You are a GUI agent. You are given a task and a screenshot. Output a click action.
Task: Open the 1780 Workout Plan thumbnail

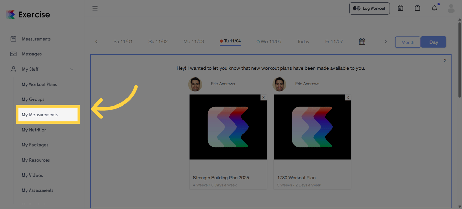312,127
